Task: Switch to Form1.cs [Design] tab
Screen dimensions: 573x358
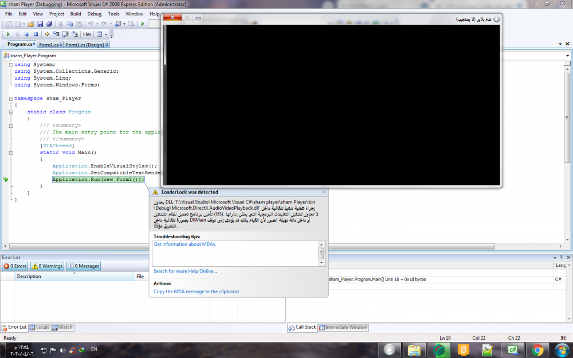Action: click(x=87, y=45)
